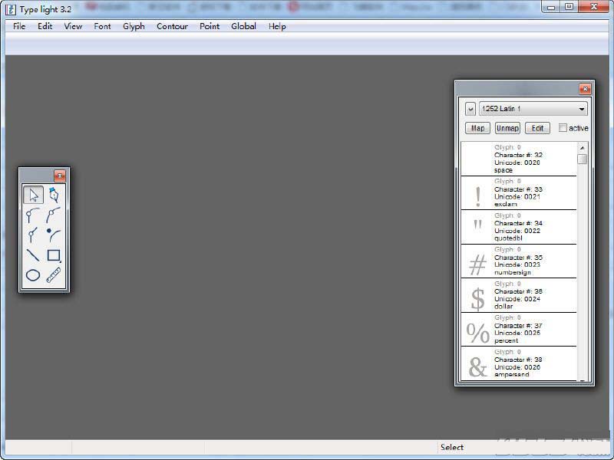Toggle the active checkbox
Viewport: 614px width, 460px height.
pos(563,128)
